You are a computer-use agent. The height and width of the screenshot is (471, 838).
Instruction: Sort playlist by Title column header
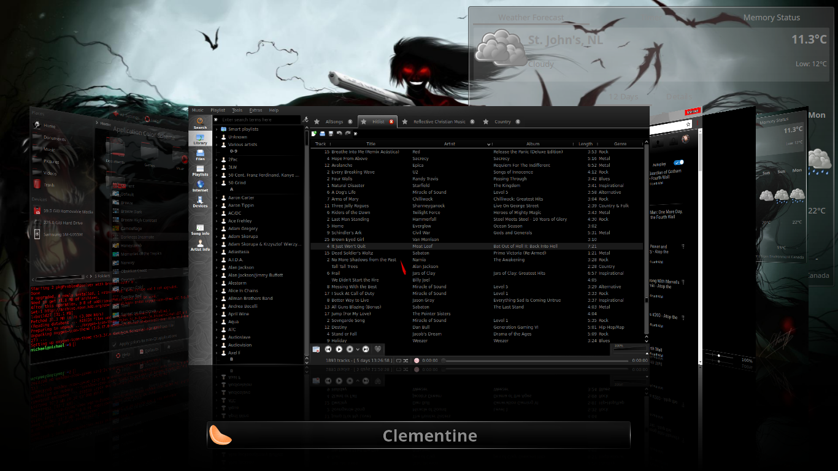click(371, 144)
